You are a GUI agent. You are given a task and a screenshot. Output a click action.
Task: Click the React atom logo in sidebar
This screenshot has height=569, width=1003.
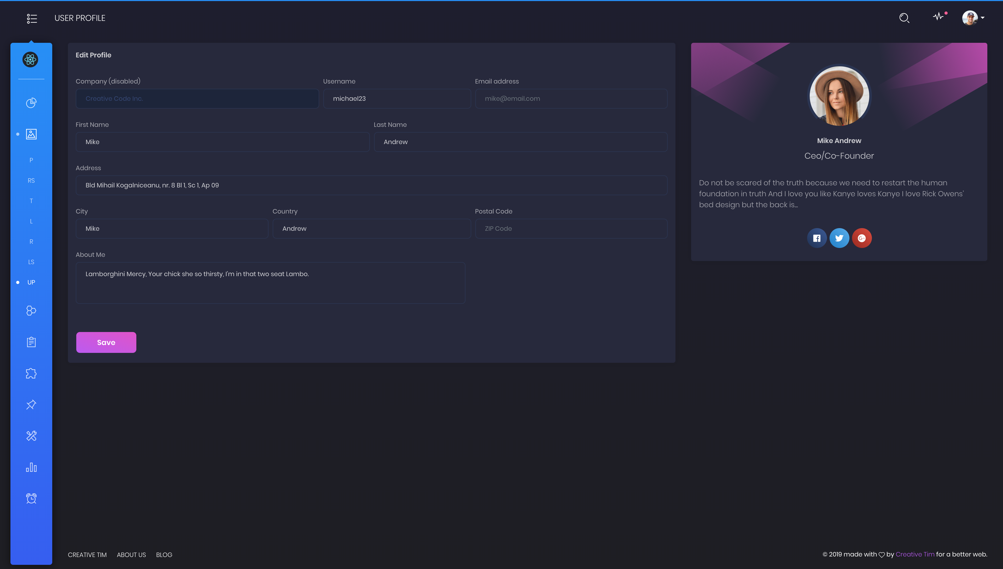click(31, 60)
